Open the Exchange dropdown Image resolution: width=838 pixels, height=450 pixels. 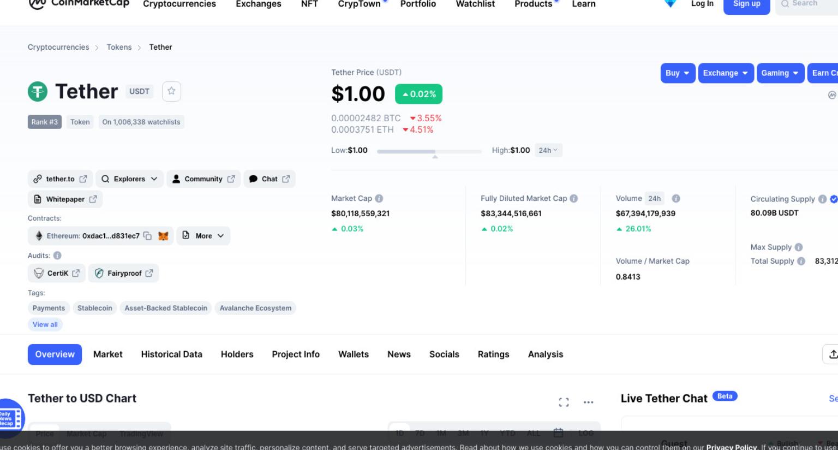pos(726,73)
